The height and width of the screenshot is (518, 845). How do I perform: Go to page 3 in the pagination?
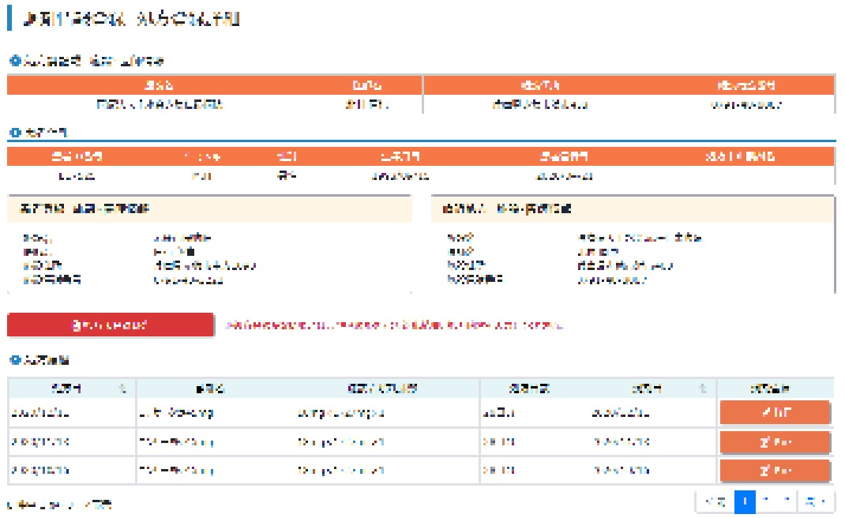[x=787, y=501]
